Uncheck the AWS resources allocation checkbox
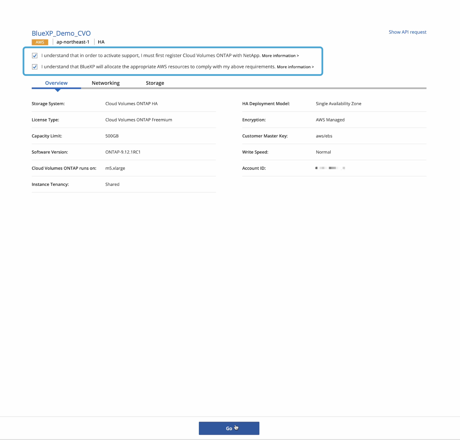Viewport: 460px width, 440px height. [x=35, y=67]
